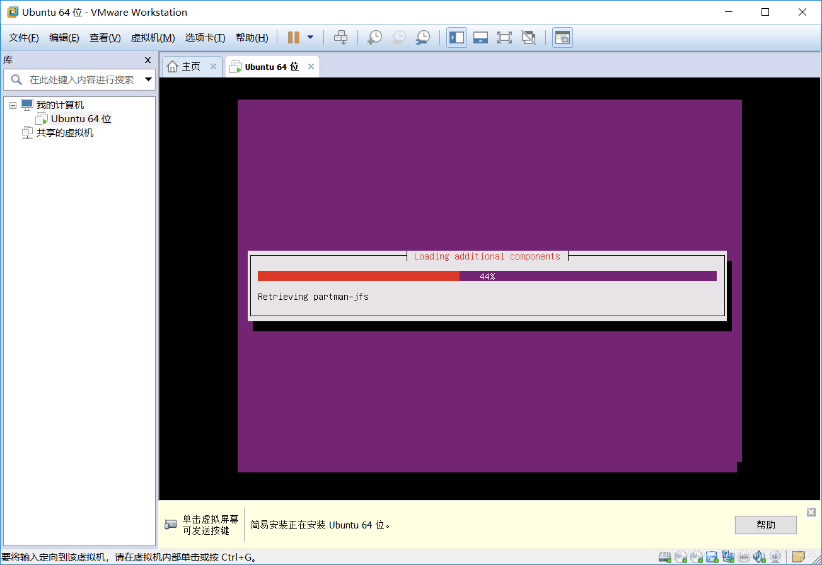Image resolution: width=822 pixels, height=565 pixels.
Task: Click the floppy drive status bar icon
Action: [x=712, y=556]
